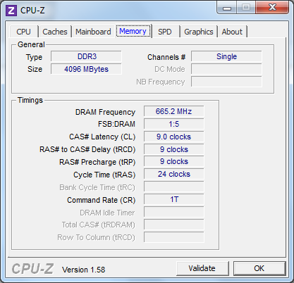This screenshot has height=283, width=294.
Task: Click the empty NB Frequency field
Action: [x=226, y=82]
